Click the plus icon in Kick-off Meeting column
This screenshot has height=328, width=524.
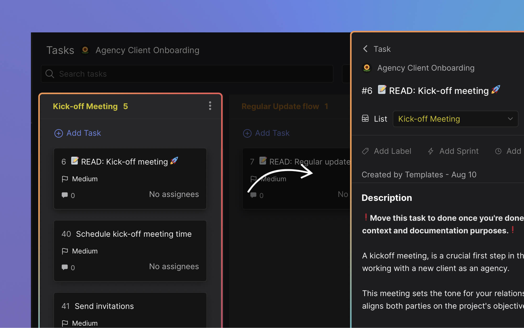[58, 133]
